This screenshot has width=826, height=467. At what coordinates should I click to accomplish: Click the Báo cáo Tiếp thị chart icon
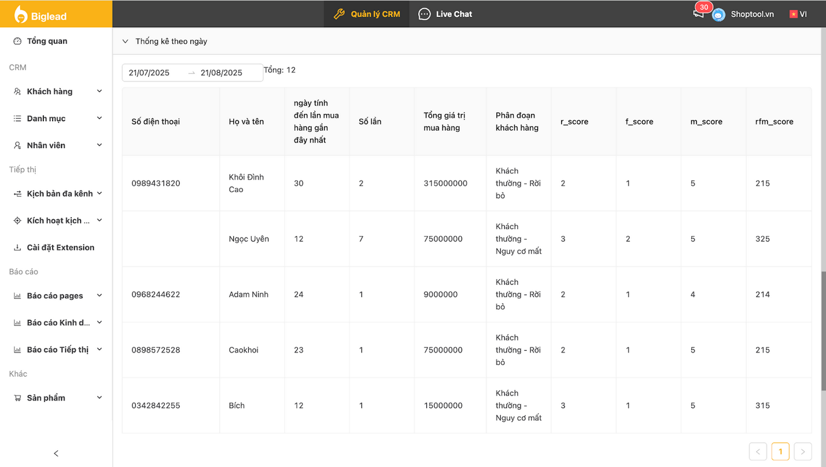[x=17, y=350]
